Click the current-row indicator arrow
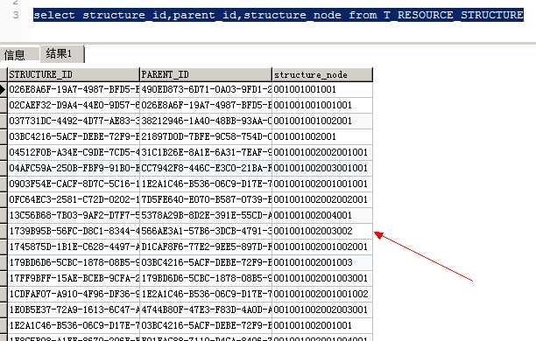The width and height of the screenshot is (536, 341). pyautogui.click(x=4, y=90)
